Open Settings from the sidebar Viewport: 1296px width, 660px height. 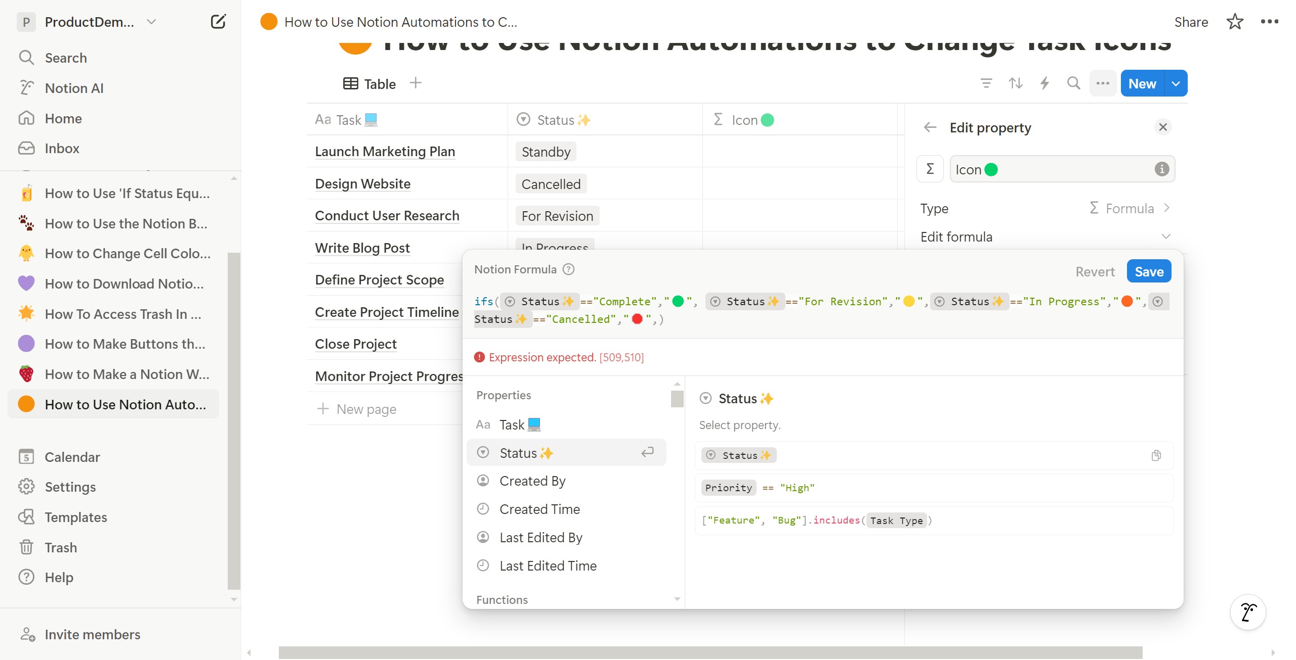[x=70, y=487]
